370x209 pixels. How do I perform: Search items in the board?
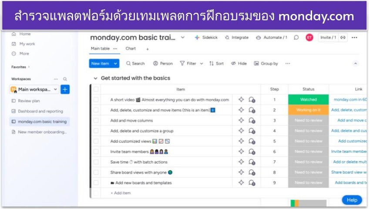(x=135, y=64)
